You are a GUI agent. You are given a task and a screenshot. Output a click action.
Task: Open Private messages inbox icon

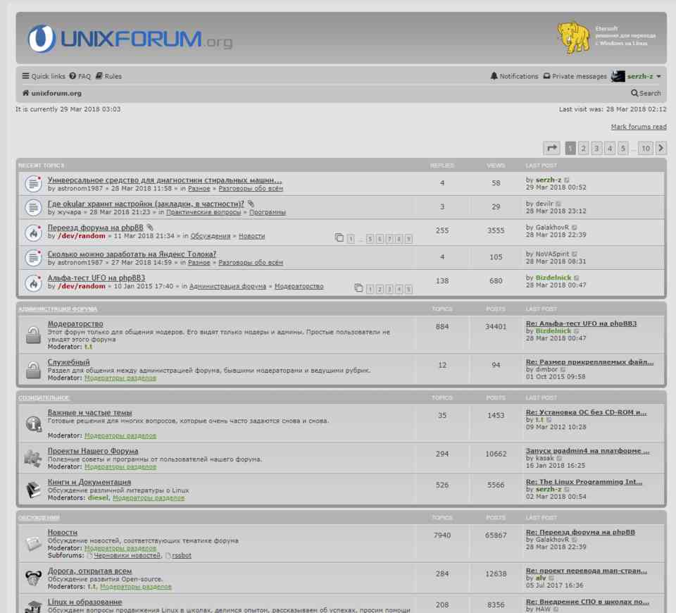546,76
